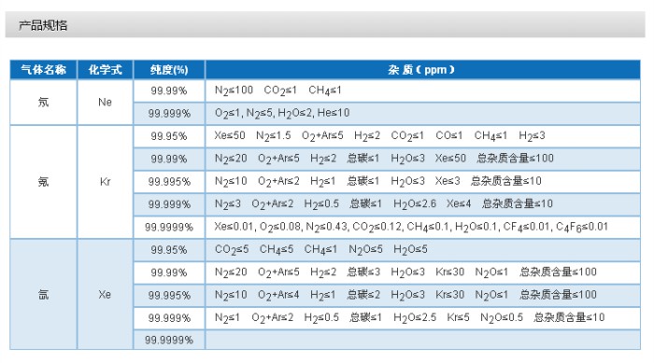The width and height of the screenshot is (654, 363).
Task: Select the Xe≤0.01 impurity row for Krypton
Action: point(422,227)
